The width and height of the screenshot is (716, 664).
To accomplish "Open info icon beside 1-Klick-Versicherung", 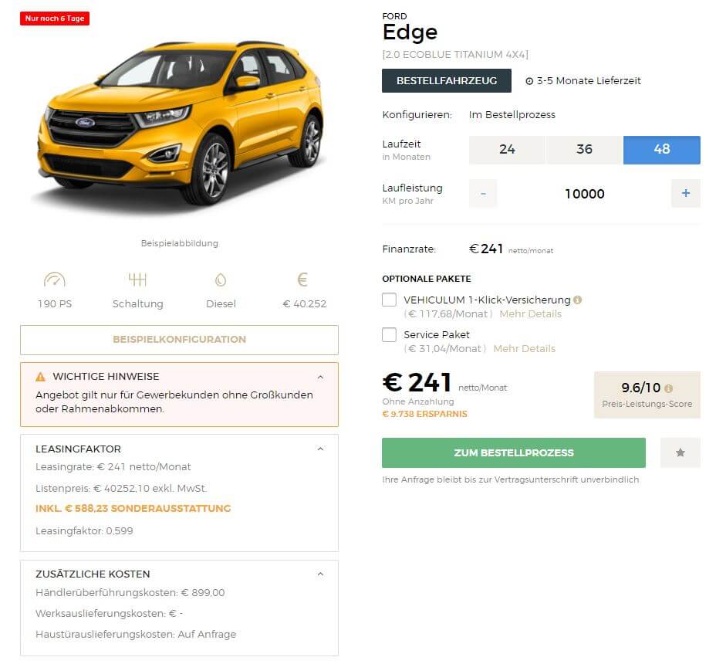I will pyautogui.click(x=578, y=300).
